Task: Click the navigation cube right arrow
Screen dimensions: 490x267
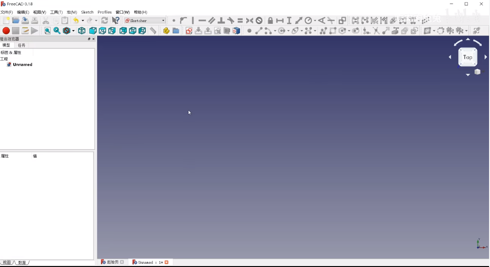Action: [x=486, y=57]
